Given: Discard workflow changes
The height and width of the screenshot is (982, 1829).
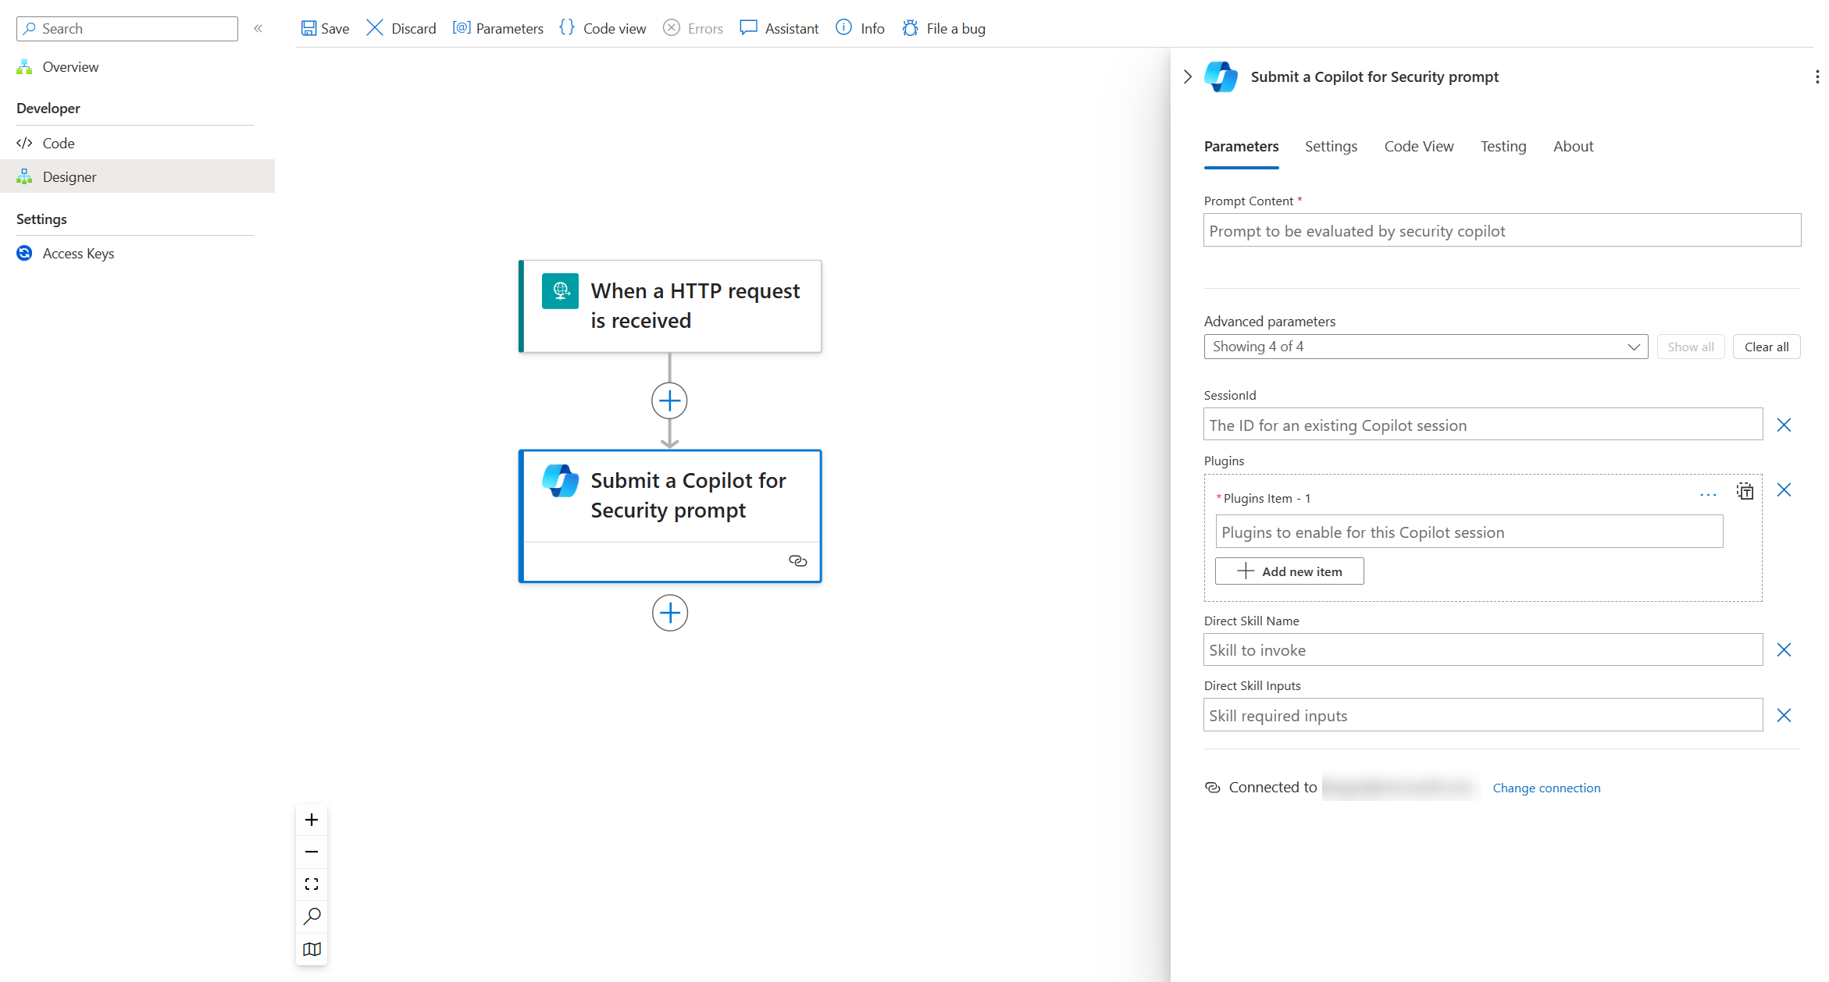Looking at the screenshot, I should pos(401,28).
